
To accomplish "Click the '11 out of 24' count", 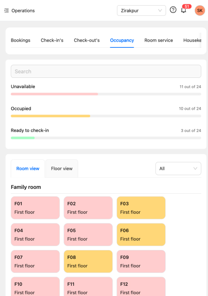I will click(190, 87).
